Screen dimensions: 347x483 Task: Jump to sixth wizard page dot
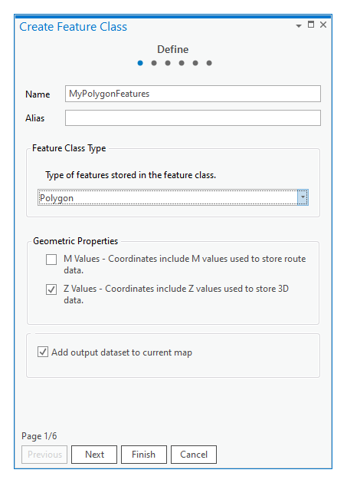209,63
